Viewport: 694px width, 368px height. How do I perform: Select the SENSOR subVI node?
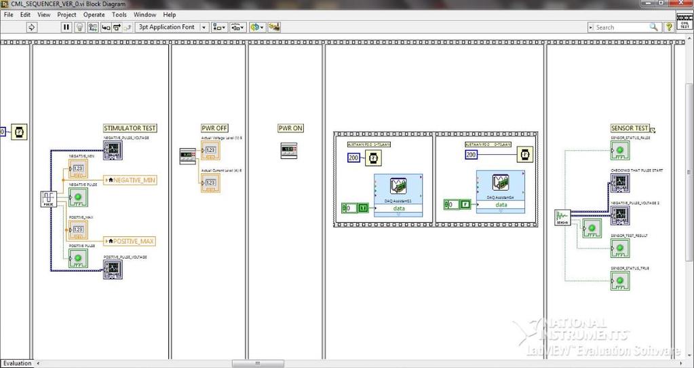[562, 217]
